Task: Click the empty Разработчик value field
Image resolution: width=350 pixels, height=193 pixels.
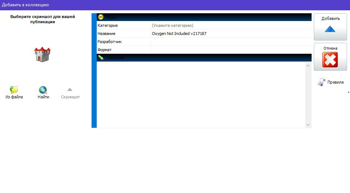Action: (231, 42)
